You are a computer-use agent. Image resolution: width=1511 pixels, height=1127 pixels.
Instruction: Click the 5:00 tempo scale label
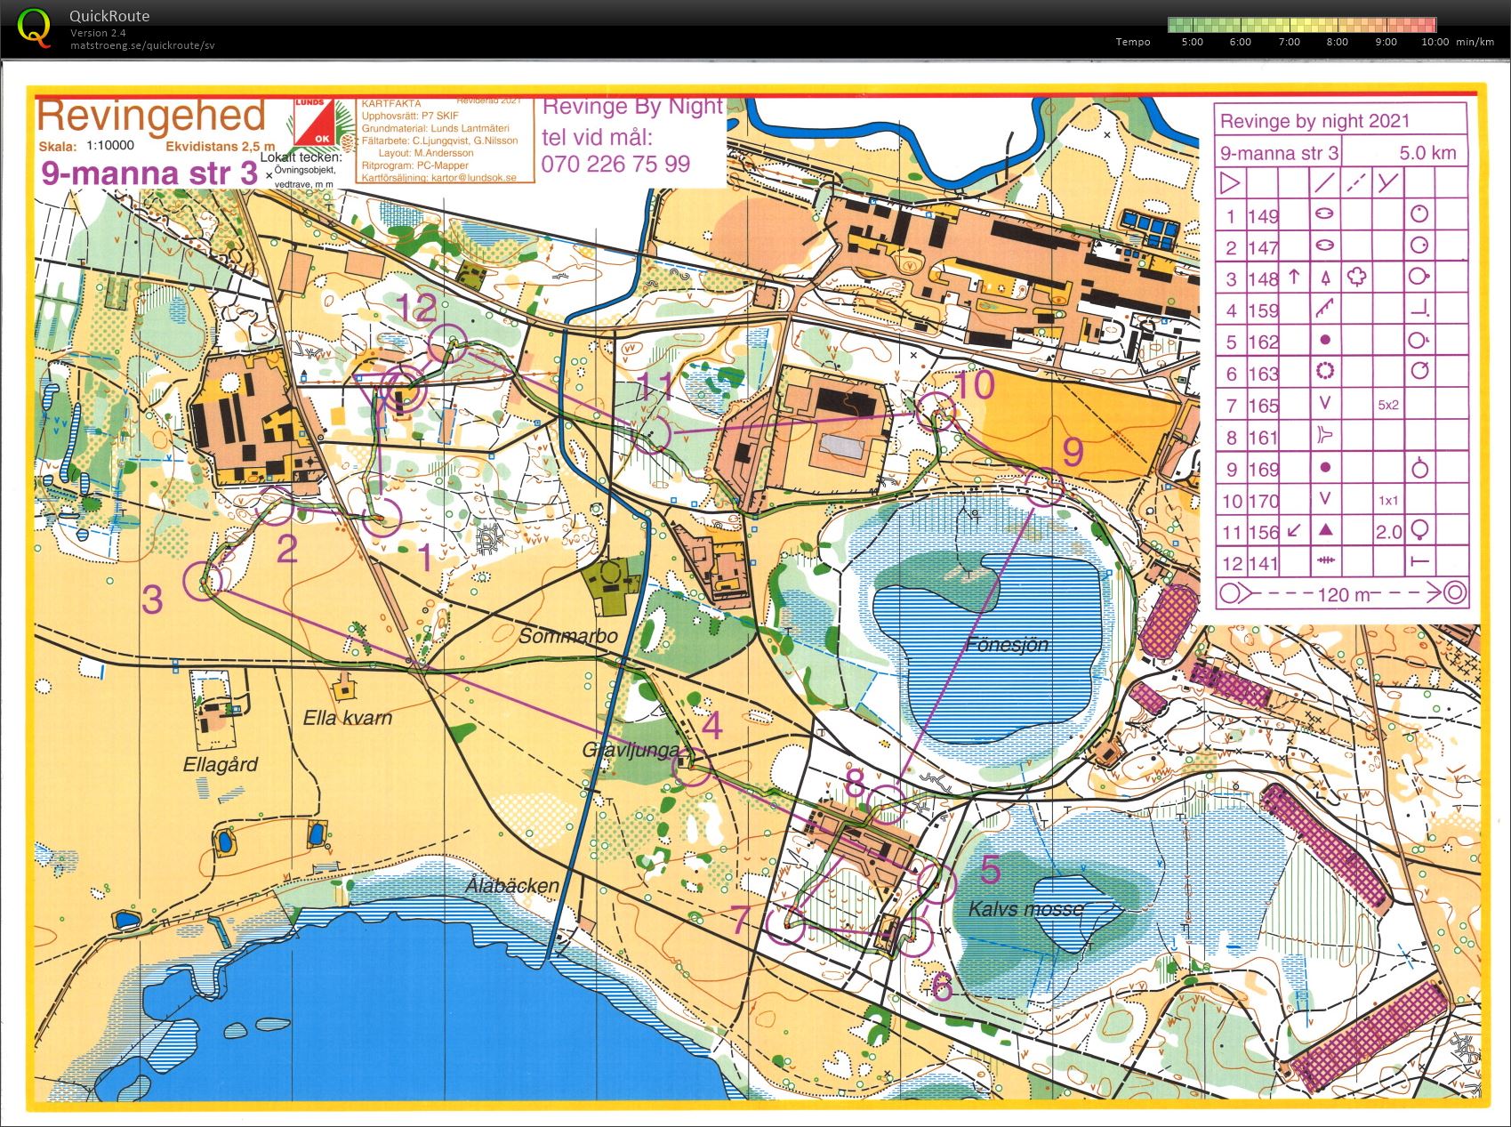pyautogui.click(x=1192, y=42)
